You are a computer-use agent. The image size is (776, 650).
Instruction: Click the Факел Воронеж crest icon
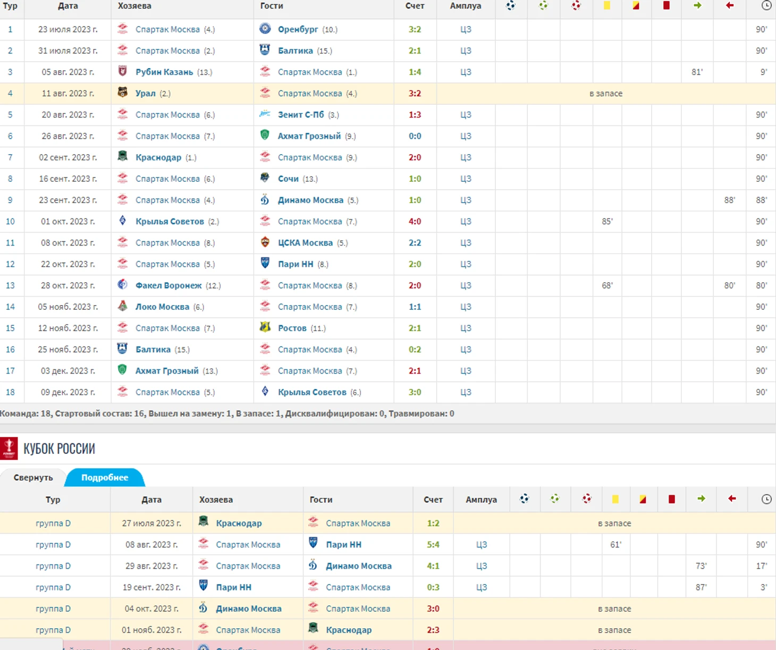tap(122, 284)
